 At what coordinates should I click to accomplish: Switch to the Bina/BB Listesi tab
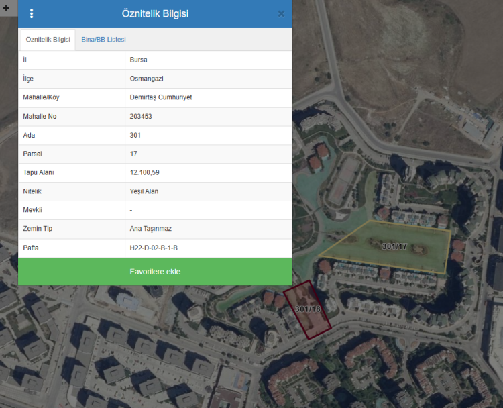(103, 40)
